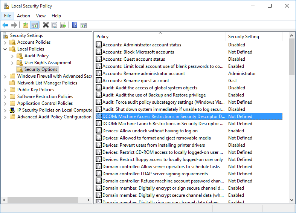Expand the Account Policies tree node
The height and width of the screenshot is (213, 296).
5,42
